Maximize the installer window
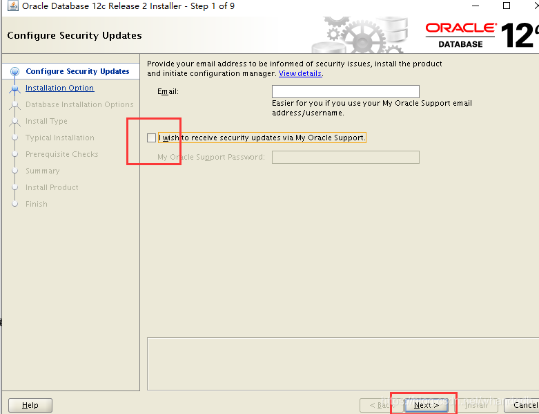 (x=507, y=6)
